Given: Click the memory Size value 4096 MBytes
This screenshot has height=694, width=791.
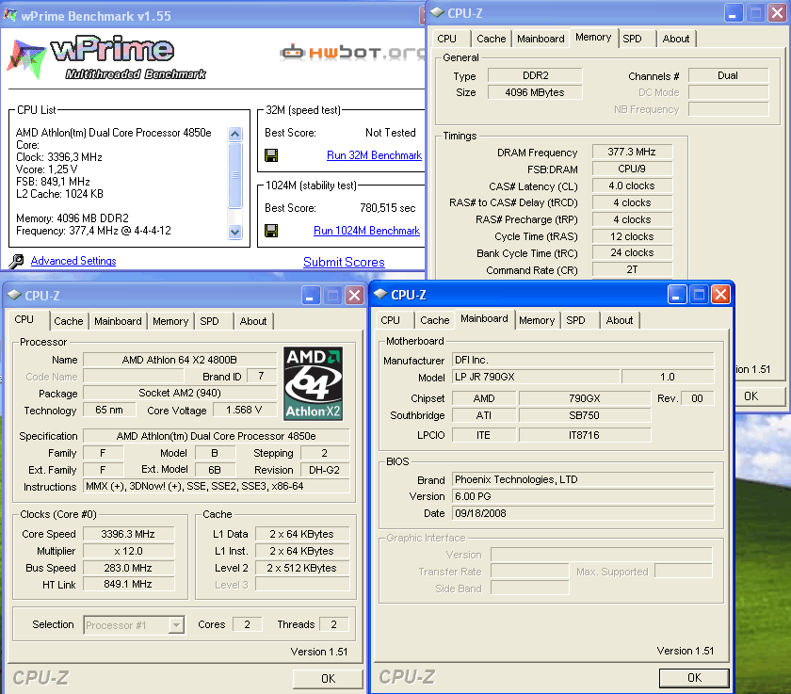Looking at the screenshot, I should pos(535,92).
